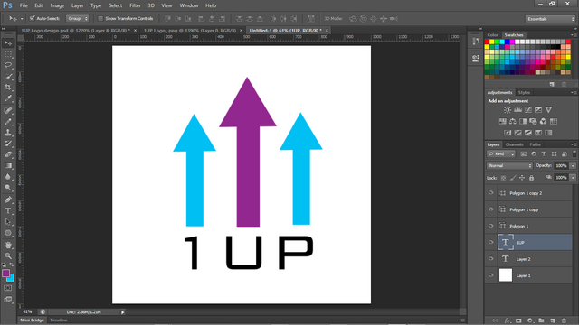Click the cyan background color swatch
Screen dimensions: 579x325
coord(11,279)
